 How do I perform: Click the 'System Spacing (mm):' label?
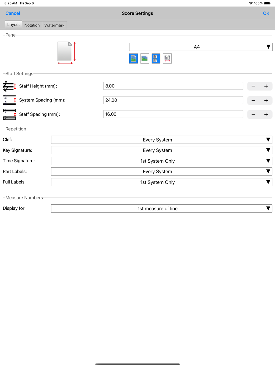[x=42, y=100]
